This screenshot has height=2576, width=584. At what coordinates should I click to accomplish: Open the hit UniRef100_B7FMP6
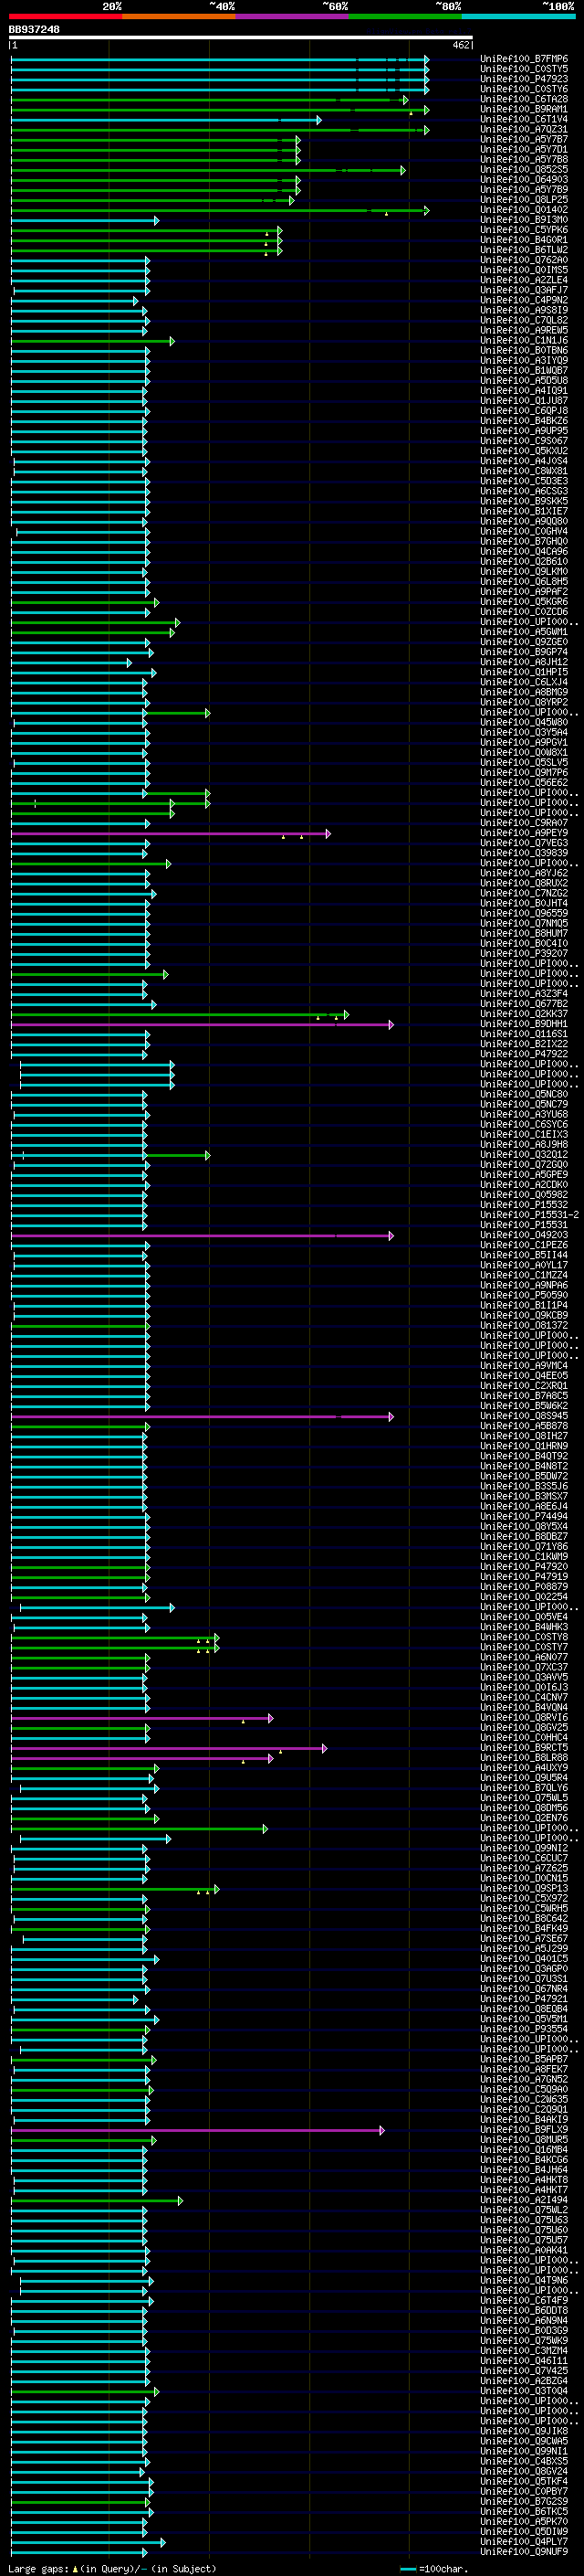tap(524, 59)
